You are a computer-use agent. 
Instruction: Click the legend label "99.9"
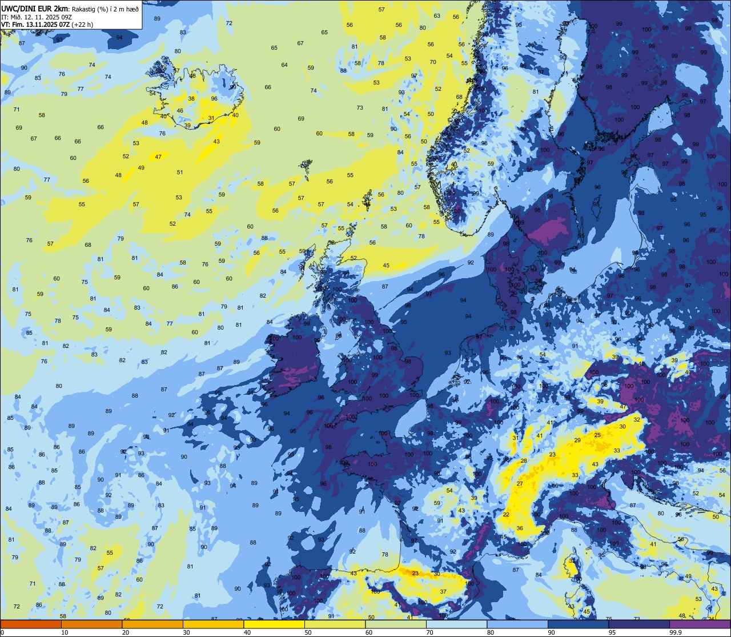coord(676,632)
